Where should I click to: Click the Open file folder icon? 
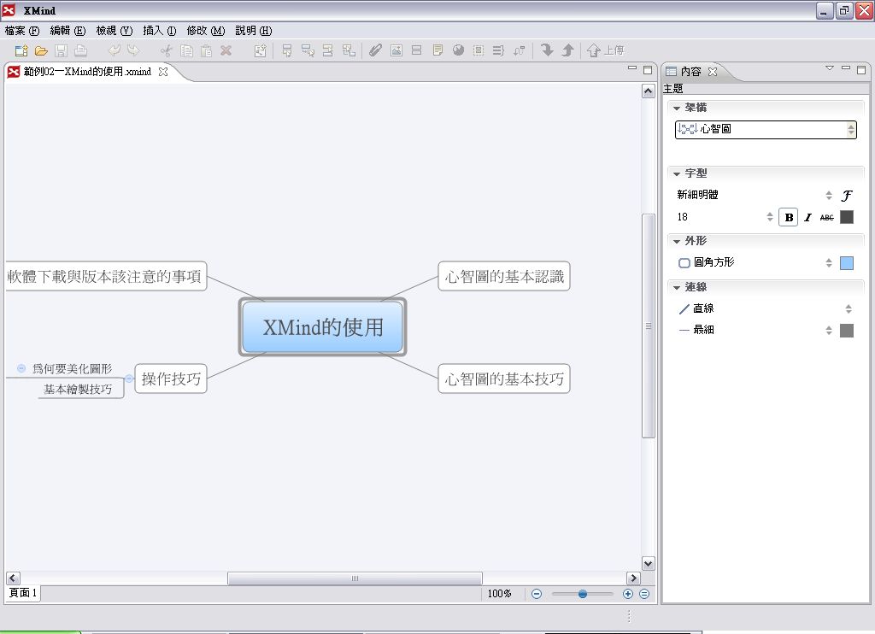click(41, 50)
